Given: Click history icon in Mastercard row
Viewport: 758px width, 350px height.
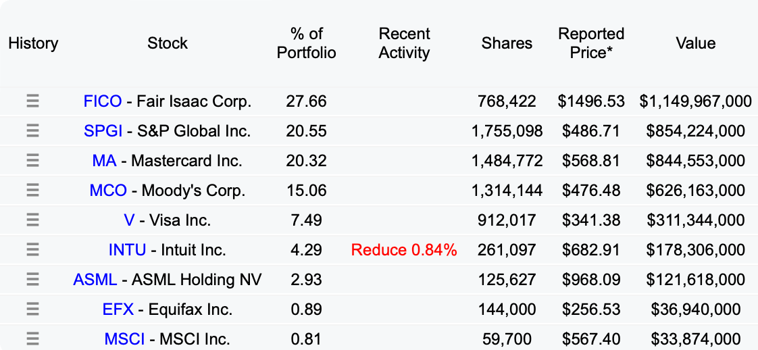Looking at the screenshot, I should point(32,161).
